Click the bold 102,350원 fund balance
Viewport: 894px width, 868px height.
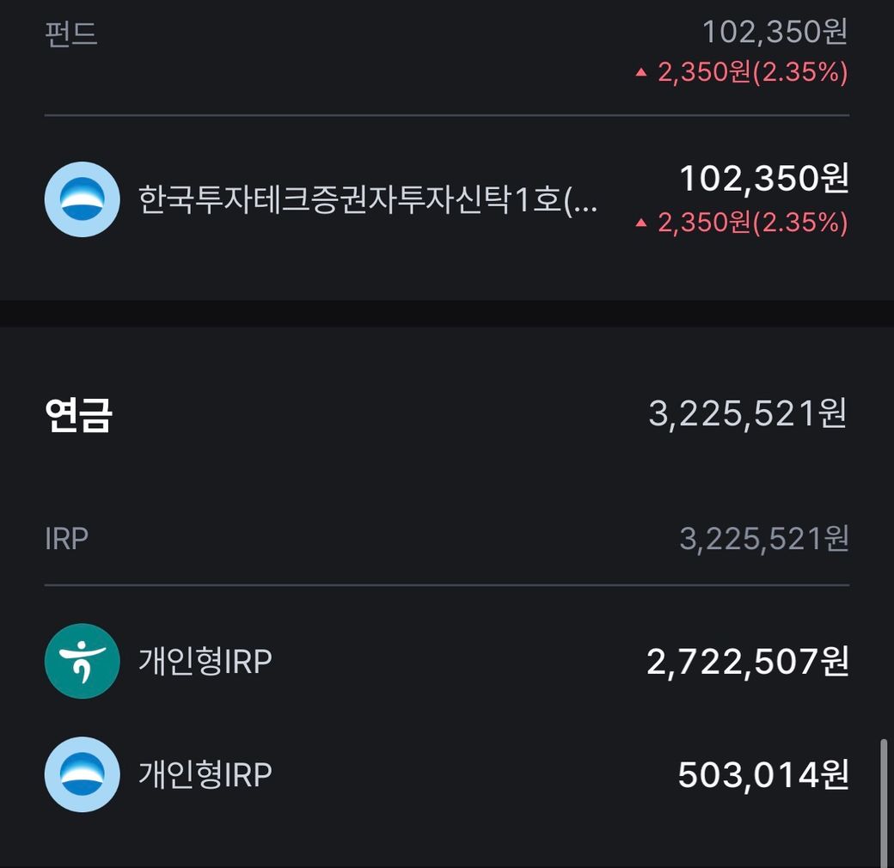(763, 179)
